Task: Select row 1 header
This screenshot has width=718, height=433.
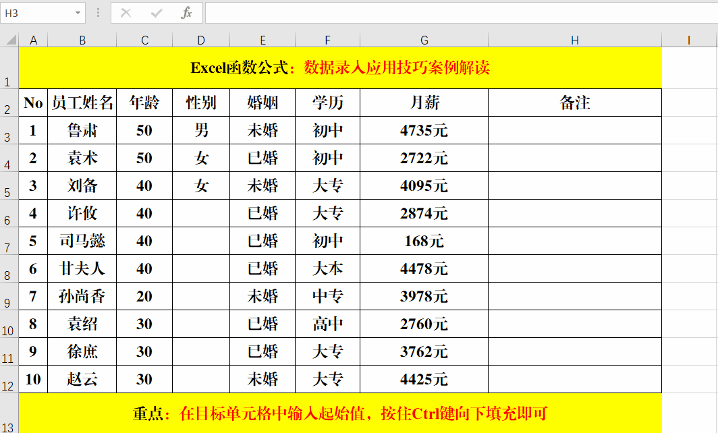Action: pyautogui.click(x=9, y=68)
